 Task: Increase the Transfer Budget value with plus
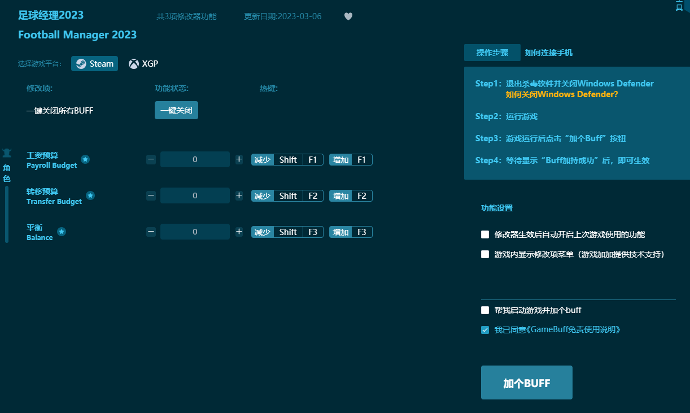[x=239, y=195]
